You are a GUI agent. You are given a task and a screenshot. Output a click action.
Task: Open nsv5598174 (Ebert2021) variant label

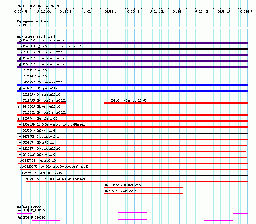point(36,143)
